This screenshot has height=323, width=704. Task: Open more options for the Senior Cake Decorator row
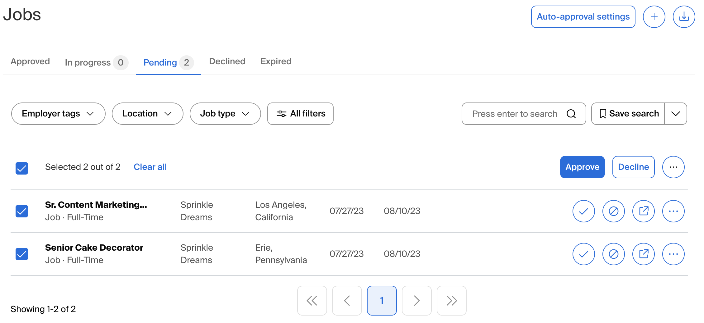pyautogui.click(x=673, y=254)
